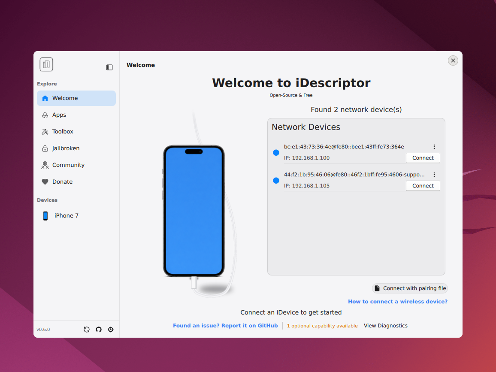
Task: Open the Donate page
Action: pos(76,182)
